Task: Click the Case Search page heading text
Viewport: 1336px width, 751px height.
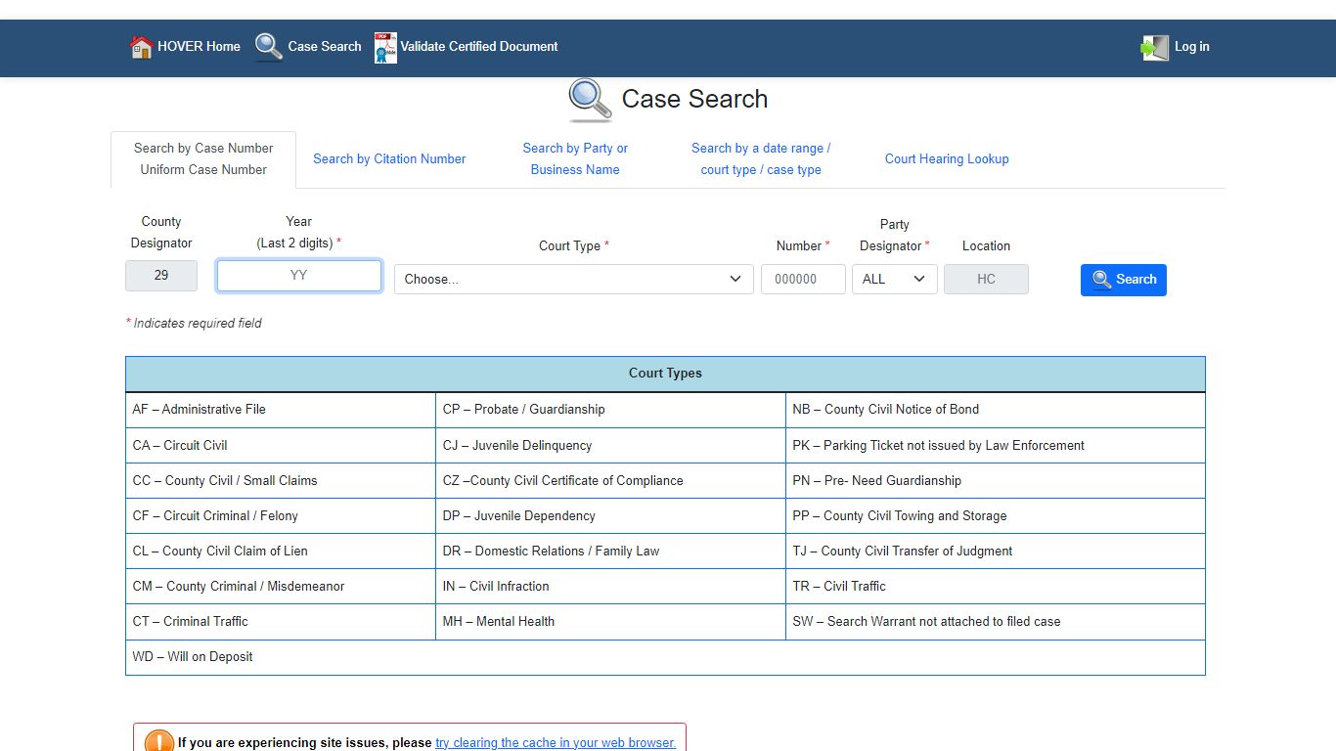Action: [694, 99]
